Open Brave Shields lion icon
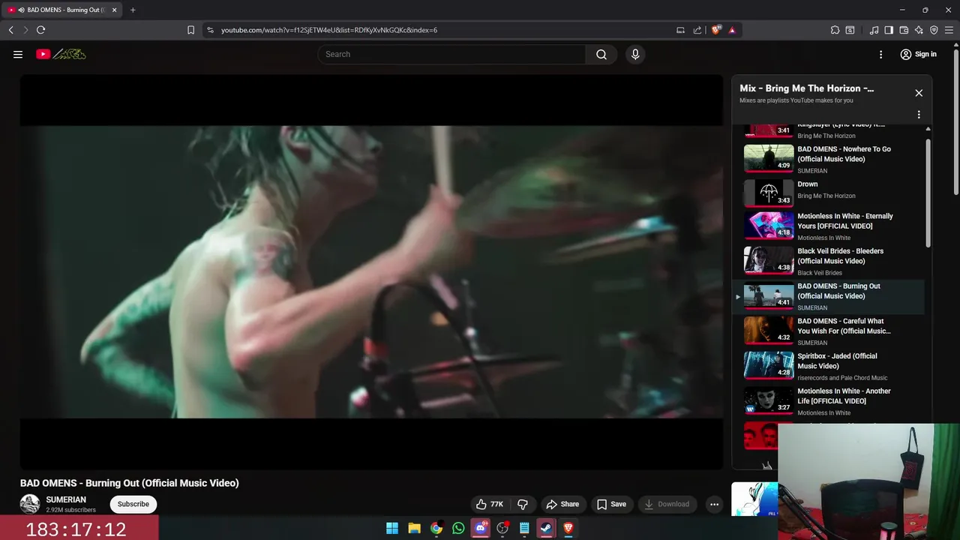Screen dimensions: 960x540 coord(716,30)
